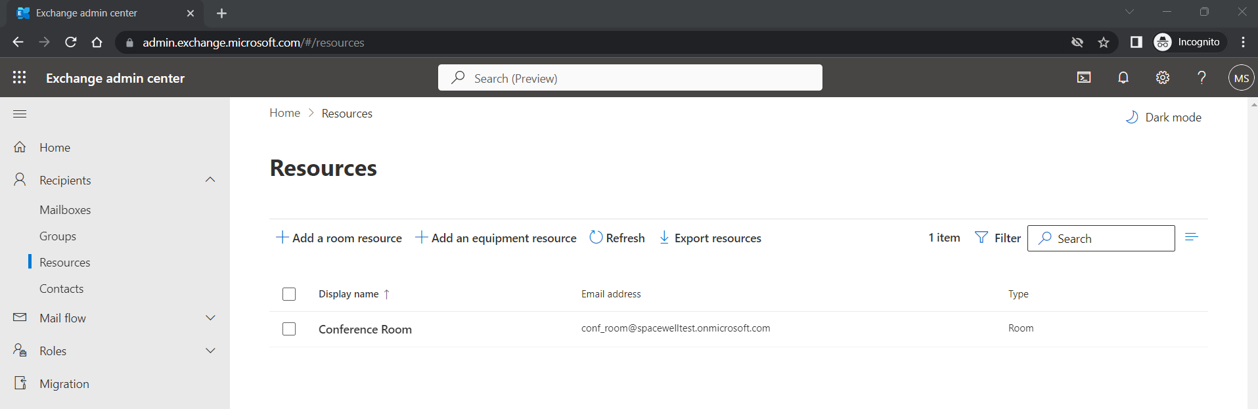
Task: Click the browser address bar URL
Action: (x=254, y=43)
